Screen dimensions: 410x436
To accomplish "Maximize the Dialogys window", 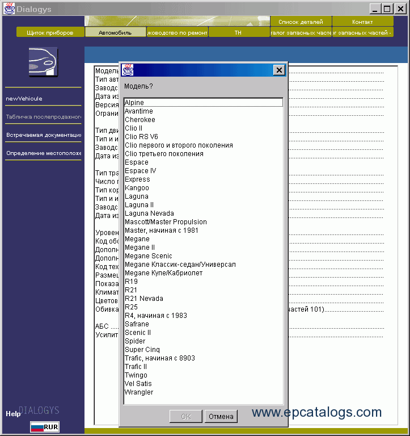I will [387, 9].
